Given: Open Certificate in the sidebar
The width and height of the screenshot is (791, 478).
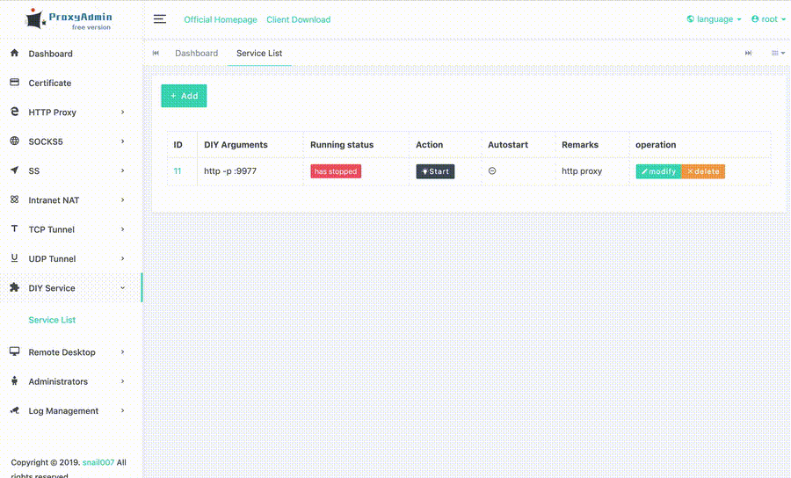Looking at the screenshot, I should (x=70, y=83).
